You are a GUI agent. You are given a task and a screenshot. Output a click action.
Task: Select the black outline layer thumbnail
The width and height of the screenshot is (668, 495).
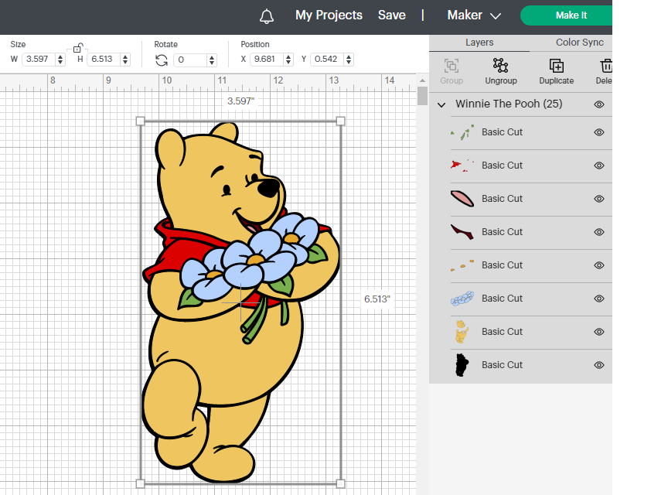pyautogui.click(x=462, y=365)
